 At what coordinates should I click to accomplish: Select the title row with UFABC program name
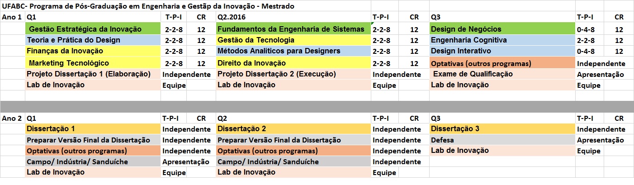(x=317, y=6)
